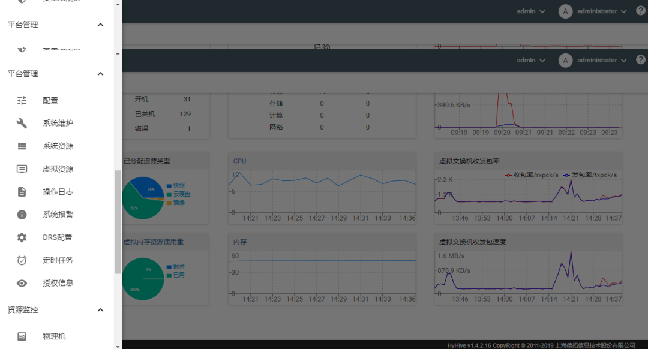This screenshot has width=648, height=349.
Task: Click the 错误 row label
Action: point(142,128)
